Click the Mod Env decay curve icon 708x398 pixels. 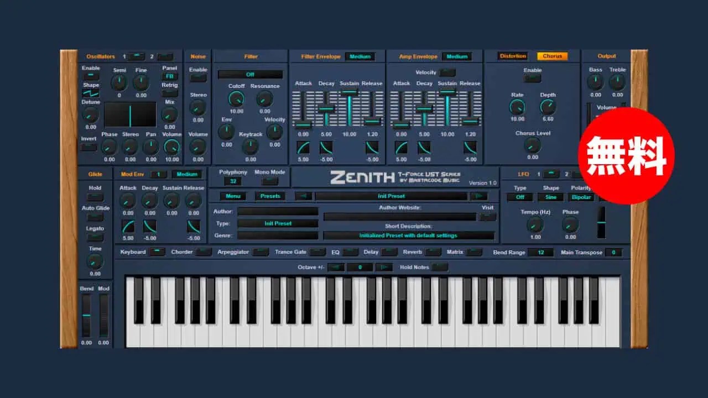pos(150,226)
